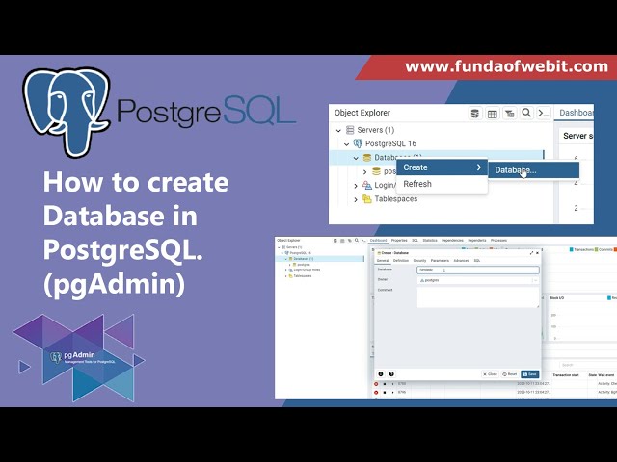
Task: Terminate session 8796 with its red icon
Action: pos(376,392)
